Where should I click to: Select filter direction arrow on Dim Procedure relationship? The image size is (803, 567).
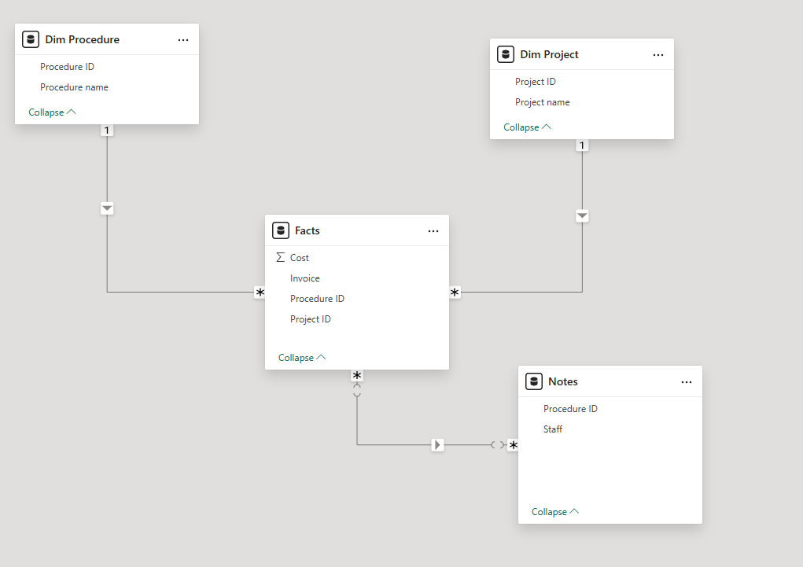coord(107,208)
